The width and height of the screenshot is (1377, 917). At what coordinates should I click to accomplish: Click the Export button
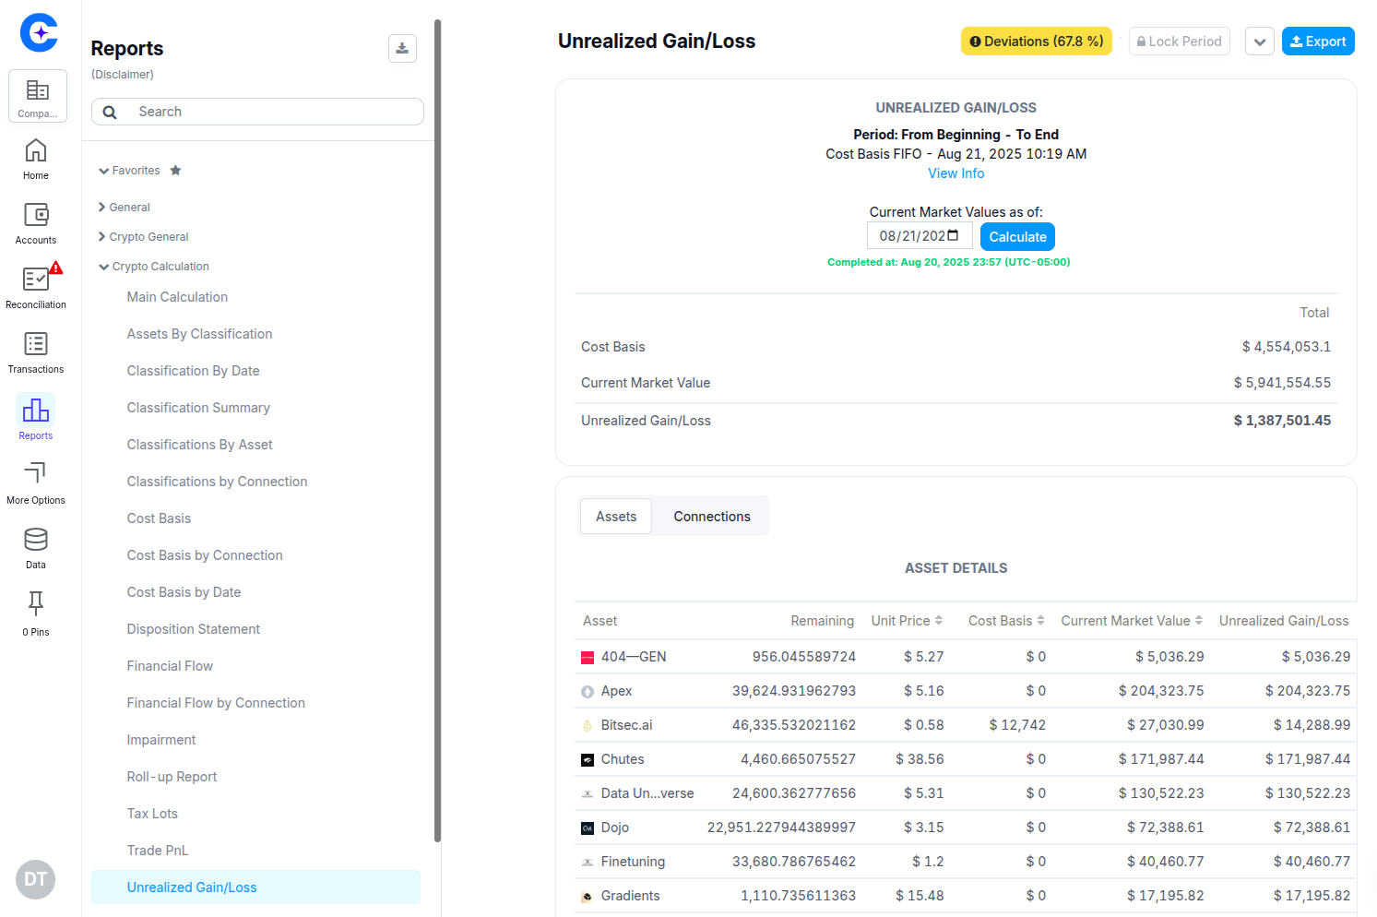point(1318,42)
